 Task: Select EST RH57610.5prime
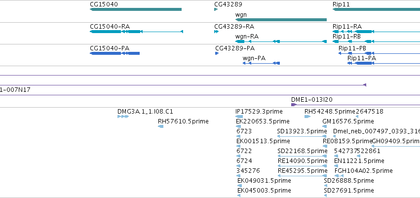point(161,126)
